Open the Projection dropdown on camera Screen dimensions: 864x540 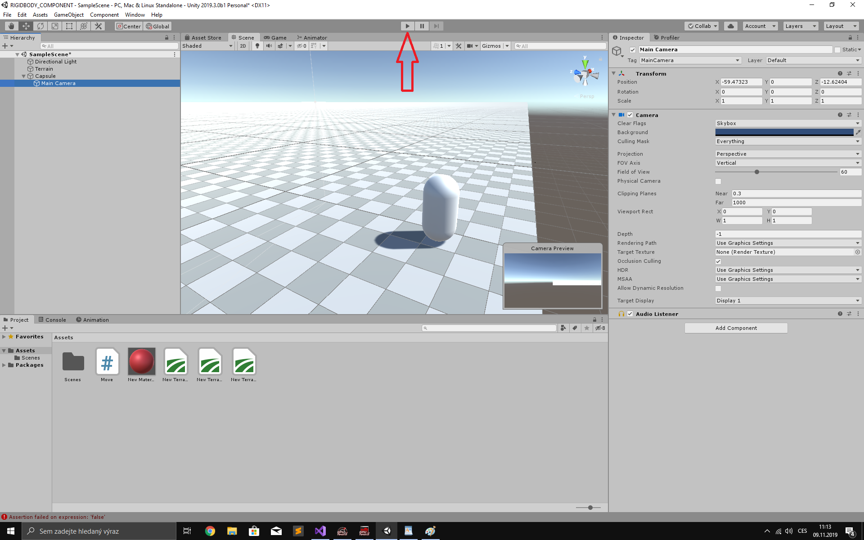pyautogui.click(x=787, y=153)
